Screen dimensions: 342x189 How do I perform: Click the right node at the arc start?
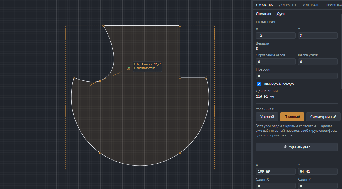pos(206,78)
